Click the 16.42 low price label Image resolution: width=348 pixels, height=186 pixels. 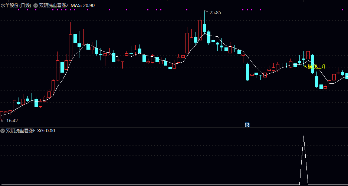tap(12, 121)
